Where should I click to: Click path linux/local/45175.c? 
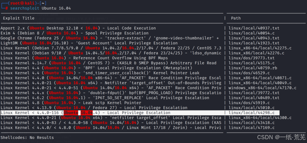coord(252,63)
